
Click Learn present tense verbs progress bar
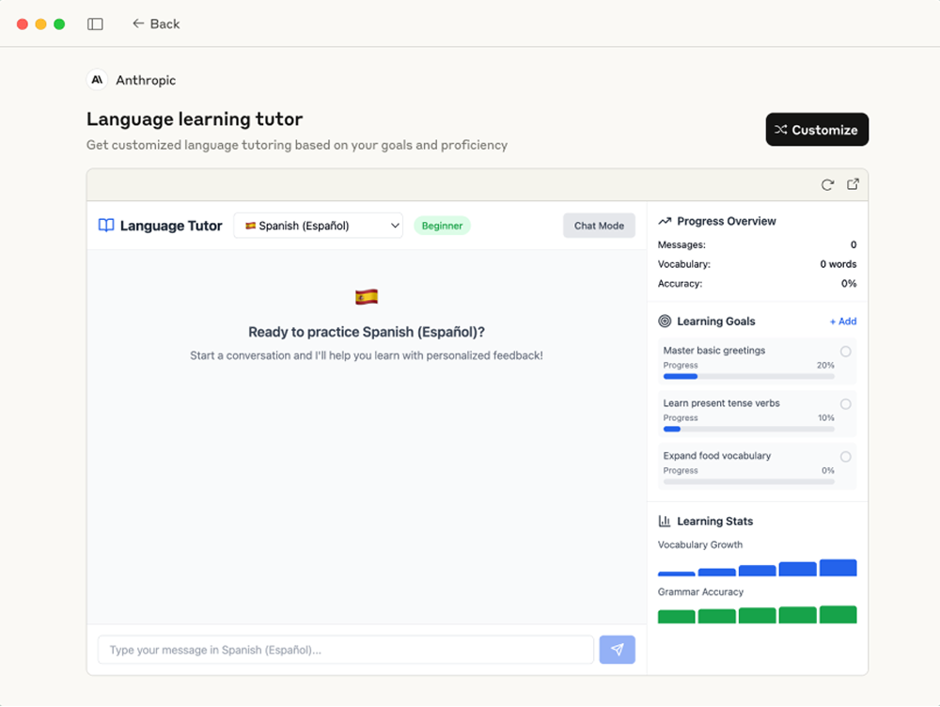click(749, 430)
